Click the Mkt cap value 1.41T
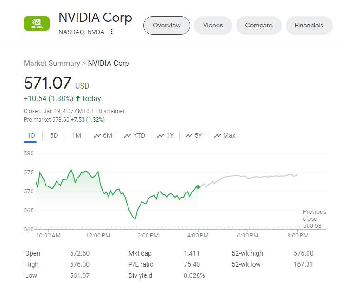The width and height of the screenshot is (340, 288). tap(192, 253)
